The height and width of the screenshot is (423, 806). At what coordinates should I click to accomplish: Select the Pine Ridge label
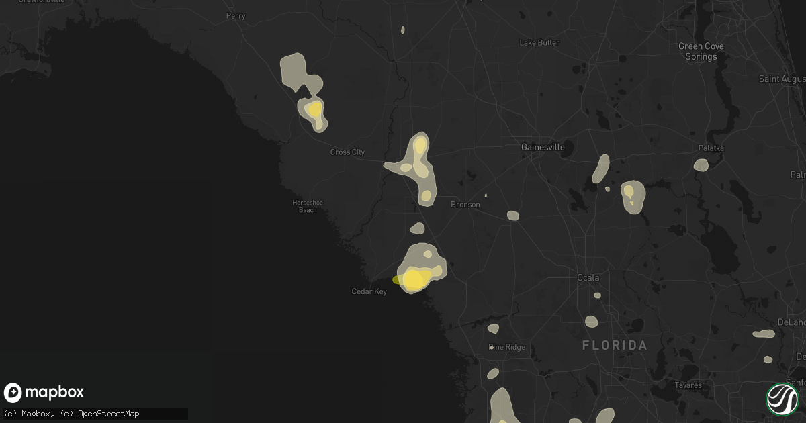click(x=508, y=348)
